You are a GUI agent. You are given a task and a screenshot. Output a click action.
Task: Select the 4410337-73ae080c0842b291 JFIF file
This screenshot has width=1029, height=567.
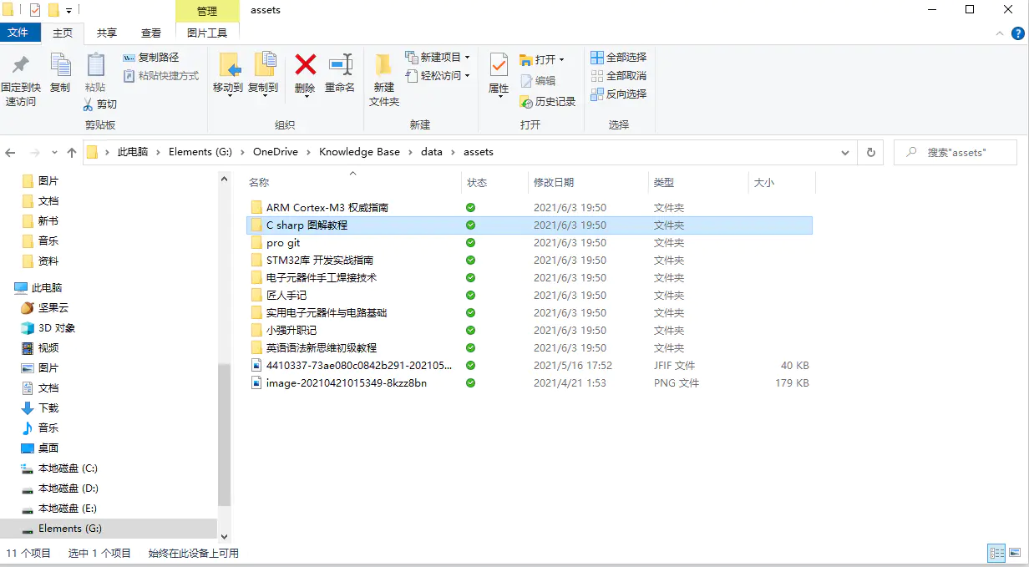click(530, 365)
